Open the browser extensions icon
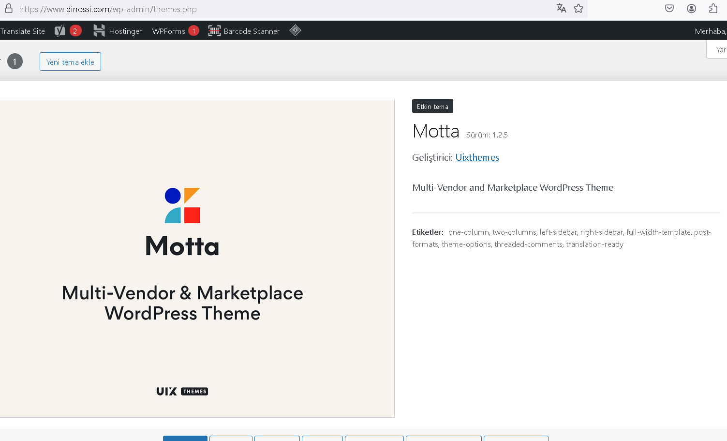Screen dimensions: 727x441 [x=713, y=8]
